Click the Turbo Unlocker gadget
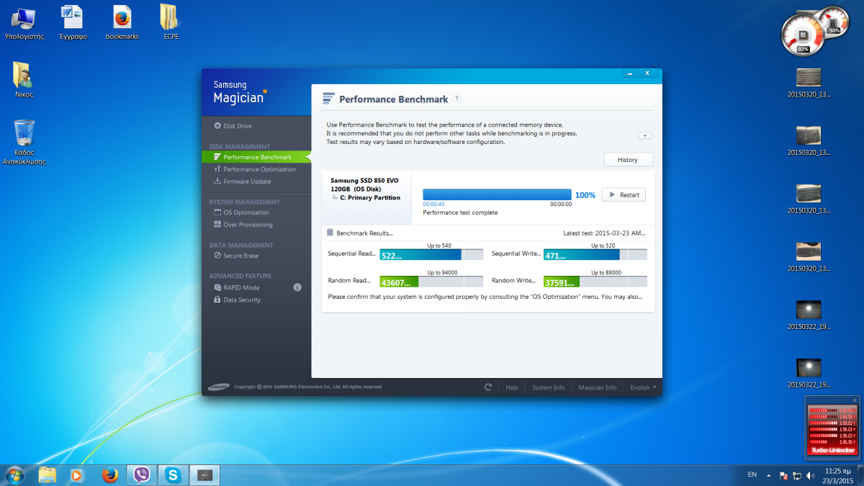The height and width of the screenshot is (486, 864). (832, 431)
